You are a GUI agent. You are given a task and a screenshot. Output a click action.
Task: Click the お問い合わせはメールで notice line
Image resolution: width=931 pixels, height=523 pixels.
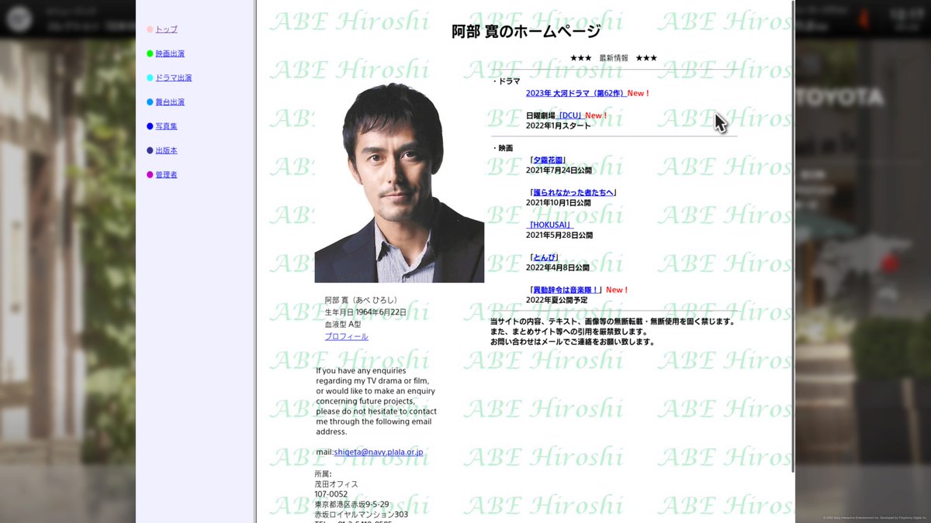573,342
